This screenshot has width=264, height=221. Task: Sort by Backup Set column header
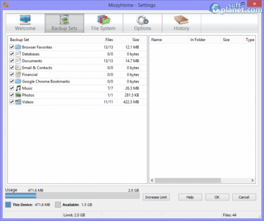click(x=45, y=40)
